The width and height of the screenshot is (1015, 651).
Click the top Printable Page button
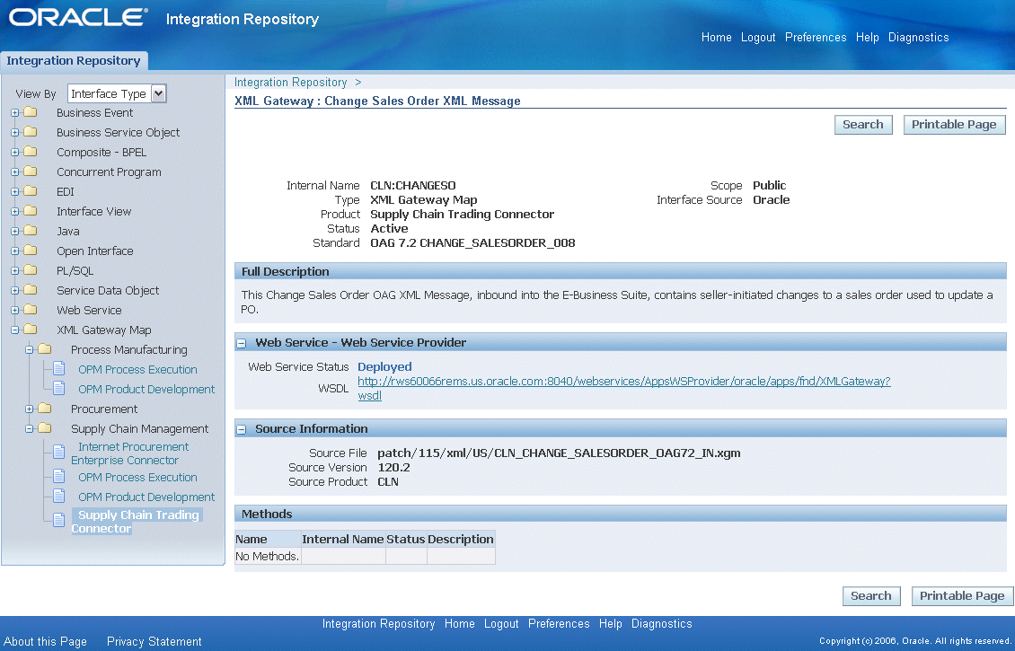954,124
